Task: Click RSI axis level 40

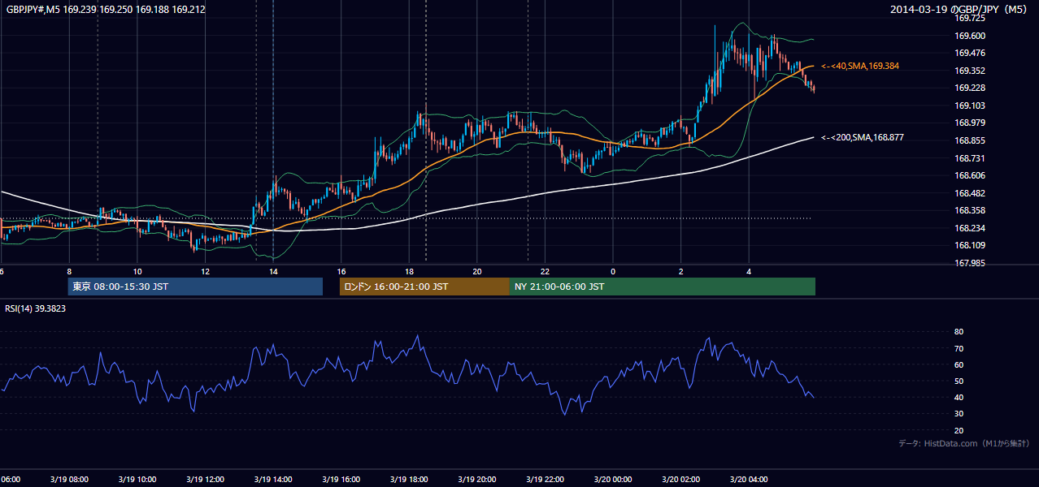Action: [959, 398]
